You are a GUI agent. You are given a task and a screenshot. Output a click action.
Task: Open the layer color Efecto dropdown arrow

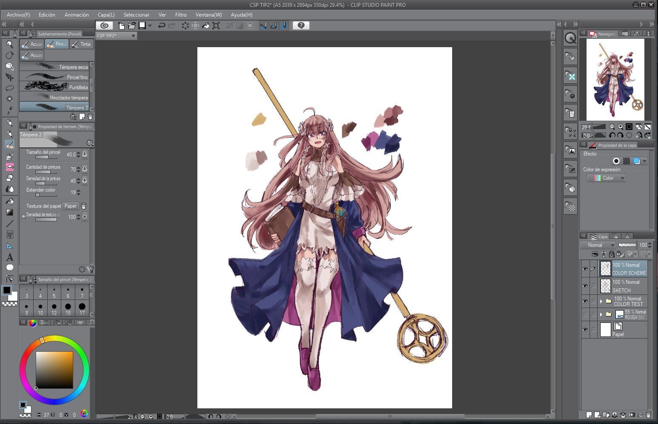(645, 161)
